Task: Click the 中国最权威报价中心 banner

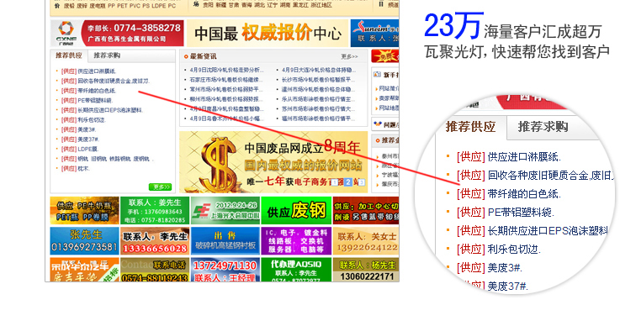Action: coord(268,34)
